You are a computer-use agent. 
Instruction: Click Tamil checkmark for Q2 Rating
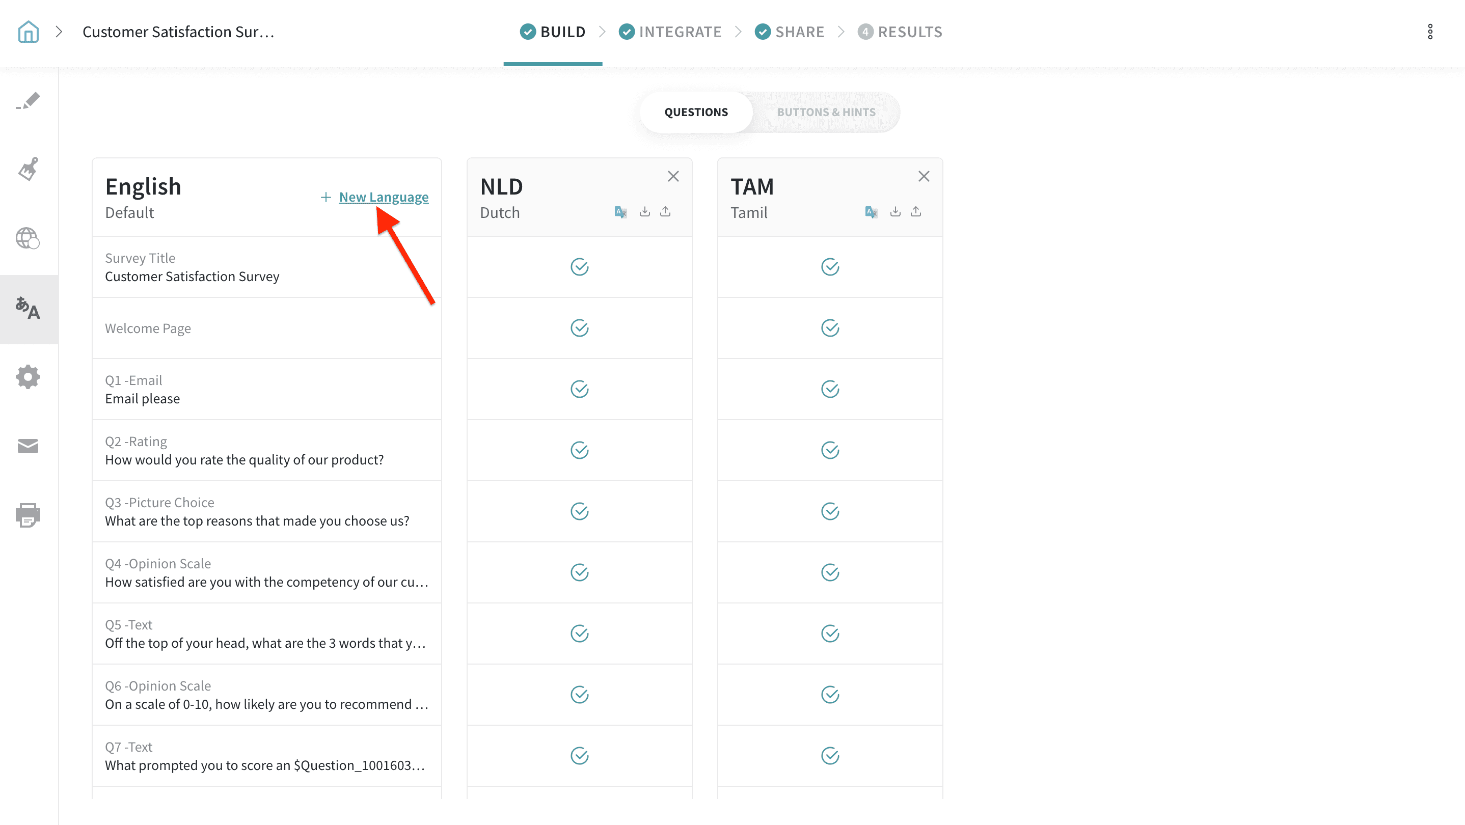[830, 450]
